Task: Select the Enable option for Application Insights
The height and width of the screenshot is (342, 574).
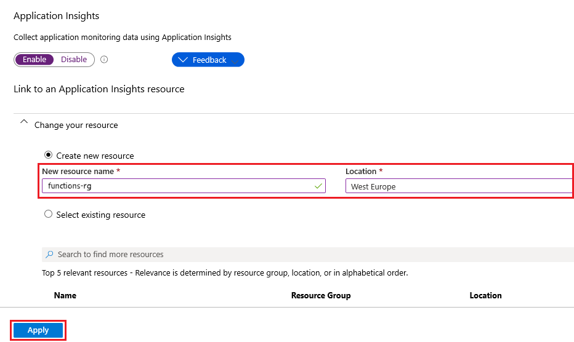Action: [34, 60]
